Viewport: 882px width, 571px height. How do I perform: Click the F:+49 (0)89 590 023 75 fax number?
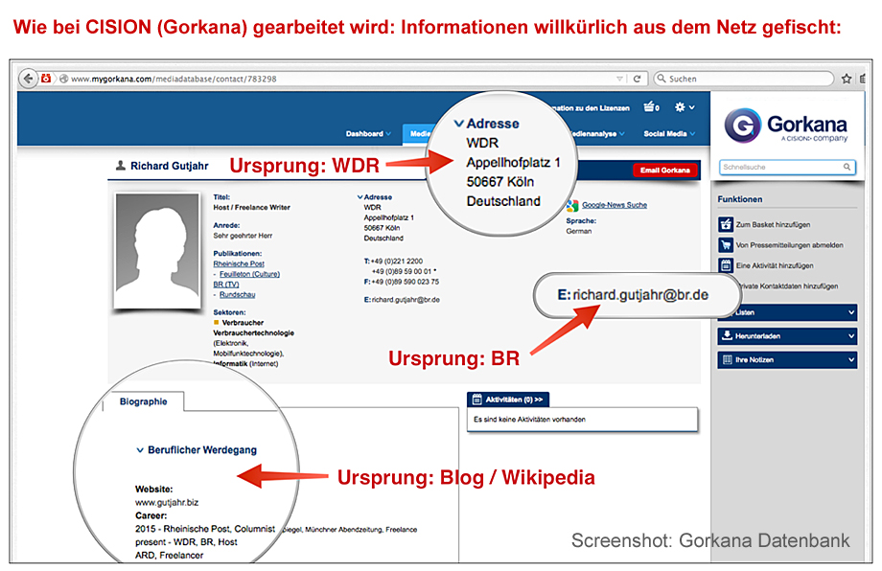coord(402,282)
